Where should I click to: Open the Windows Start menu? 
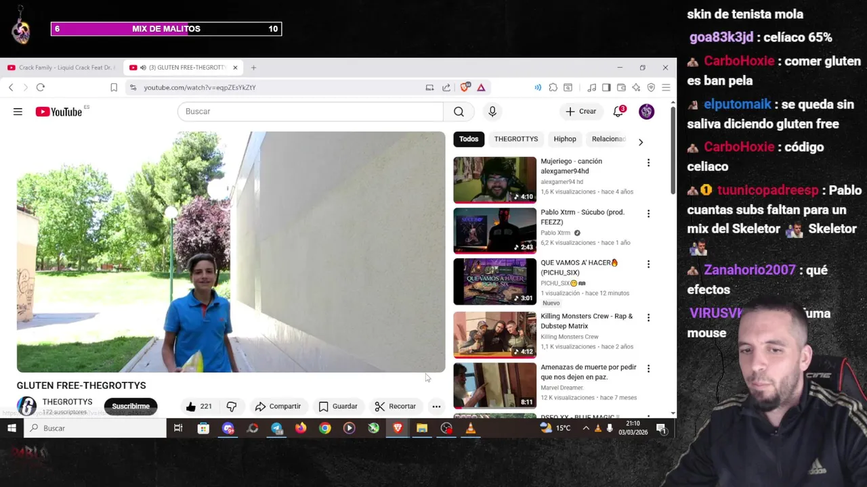(12, 428)
